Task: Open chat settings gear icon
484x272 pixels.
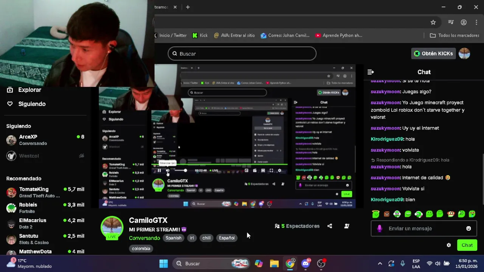Action: [449, 245]
